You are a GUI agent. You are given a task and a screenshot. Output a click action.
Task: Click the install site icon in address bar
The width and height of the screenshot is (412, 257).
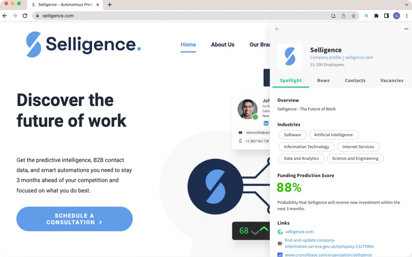tap(333, 15)
